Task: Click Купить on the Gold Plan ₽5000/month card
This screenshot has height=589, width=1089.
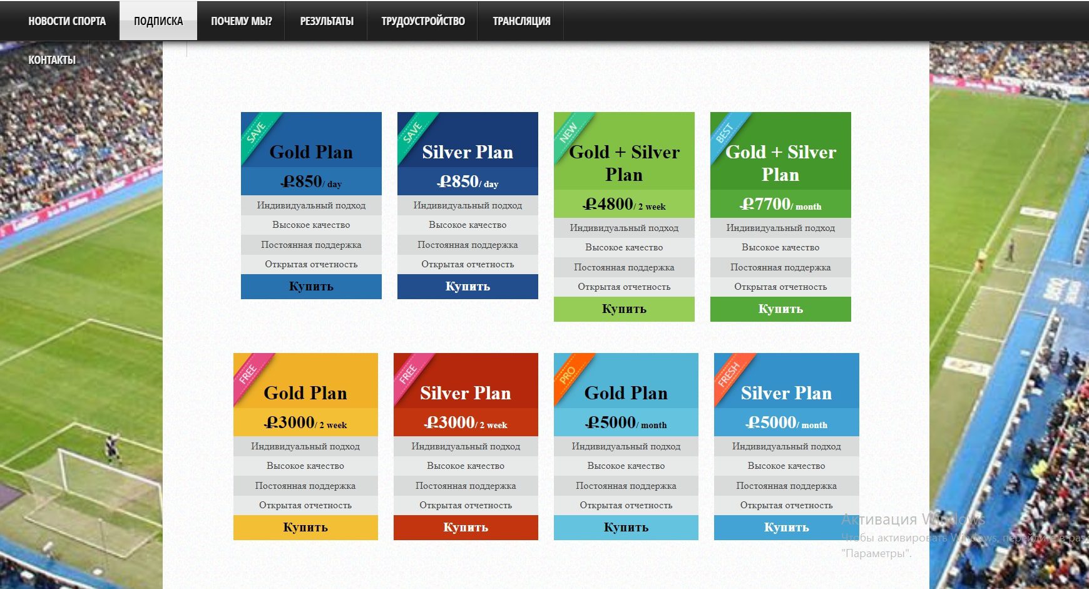Action: click(x=626, y=527)
